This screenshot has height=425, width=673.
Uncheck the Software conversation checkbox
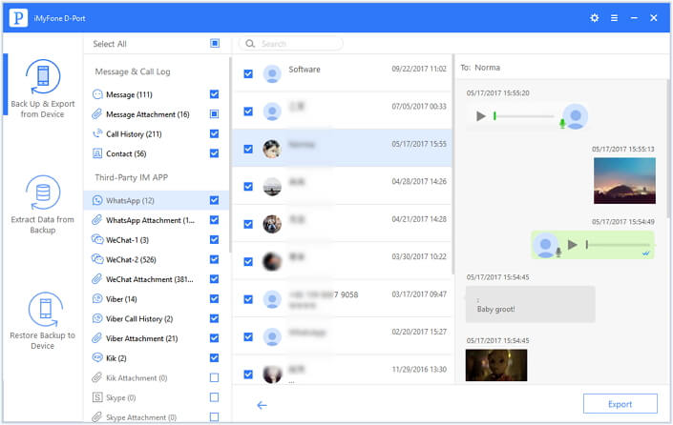(248, 73)
